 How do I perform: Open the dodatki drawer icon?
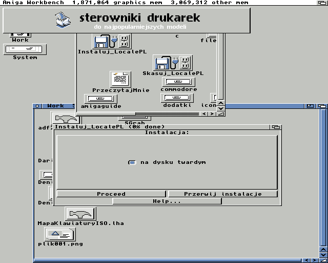click(177, 98)
